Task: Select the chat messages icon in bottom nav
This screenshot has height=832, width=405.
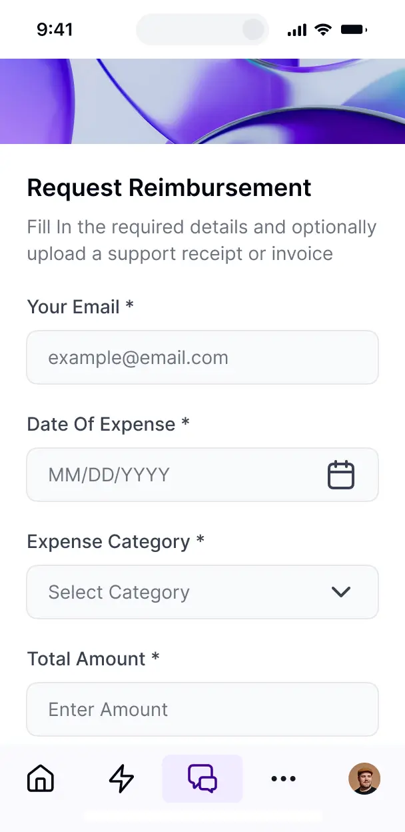Action: 202,779
